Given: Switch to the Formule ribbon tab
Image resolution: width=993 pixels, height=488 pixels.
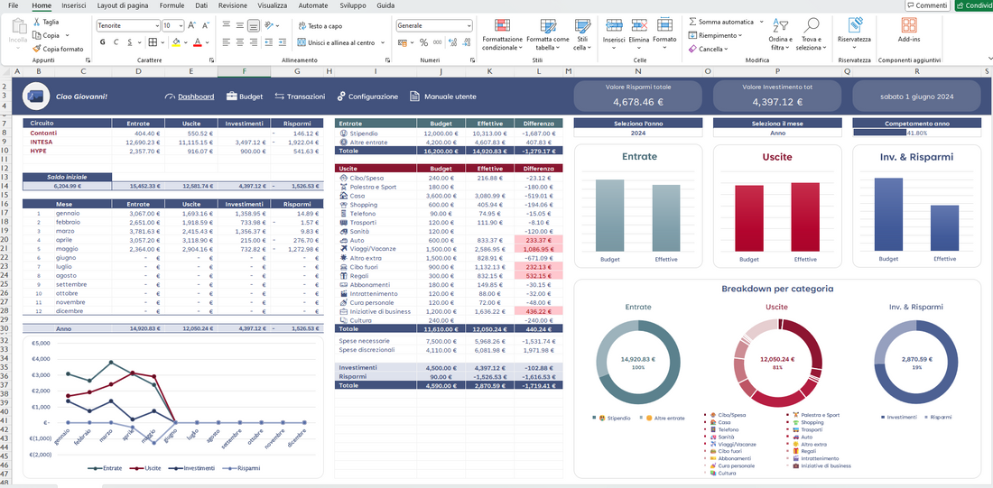Looking at the screenshot, I should [172, 5].
